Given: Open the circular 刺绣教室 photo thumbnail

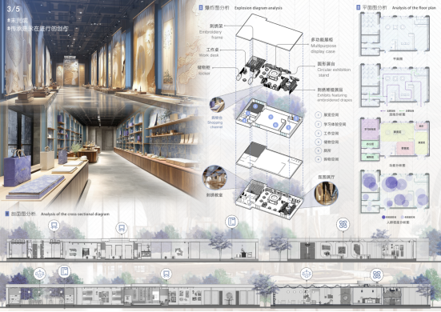Looking at the screenshot, I should pos(214,178).
